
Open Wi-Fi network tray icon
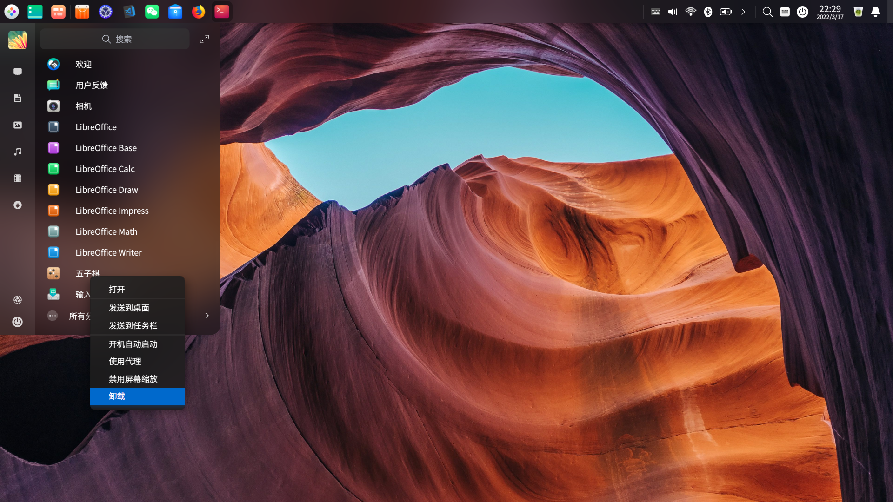pyautogui.click(x=691, y=12)
